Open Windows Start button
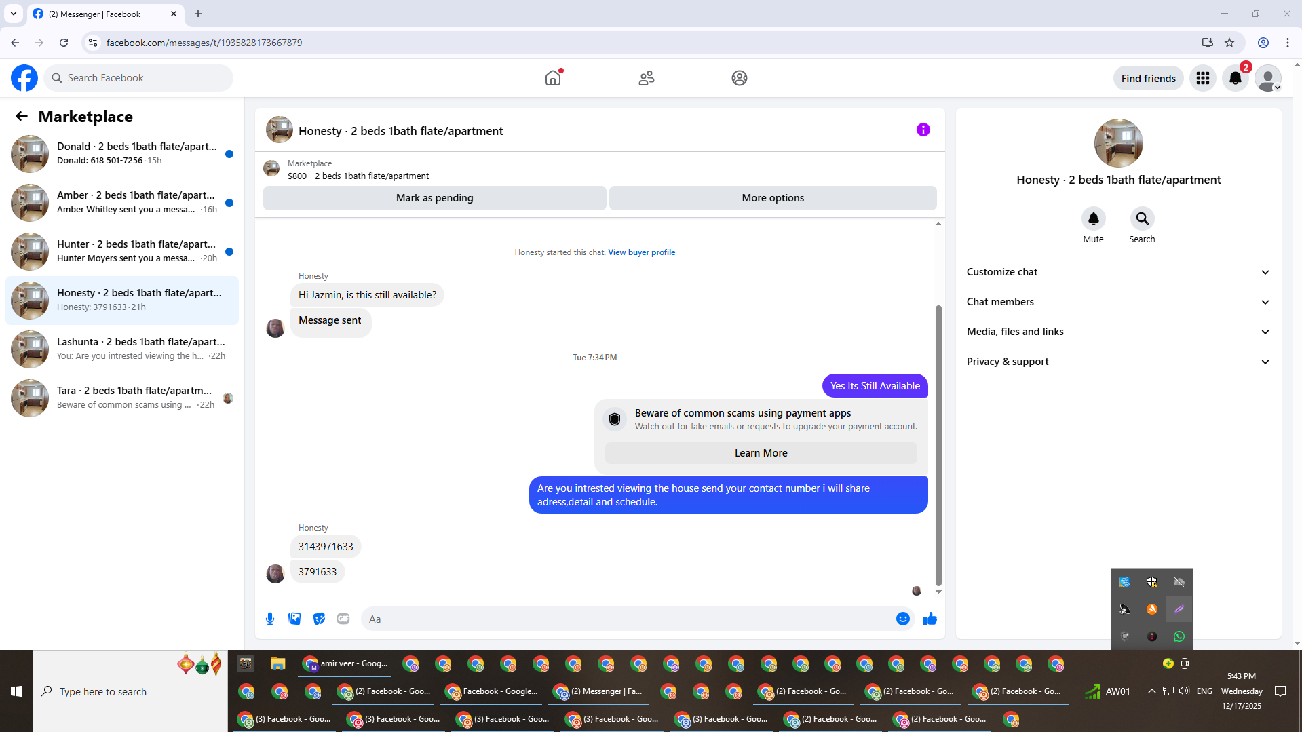The image size is (1302, 732). point(16,691)
